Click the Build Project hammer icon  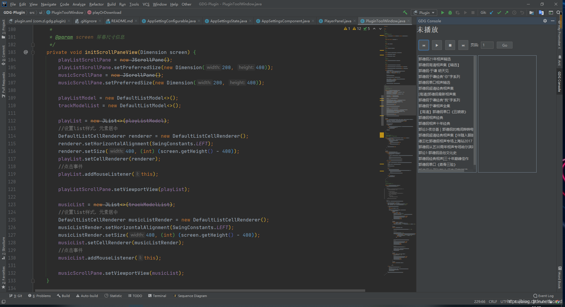click(x=405, y=13)
